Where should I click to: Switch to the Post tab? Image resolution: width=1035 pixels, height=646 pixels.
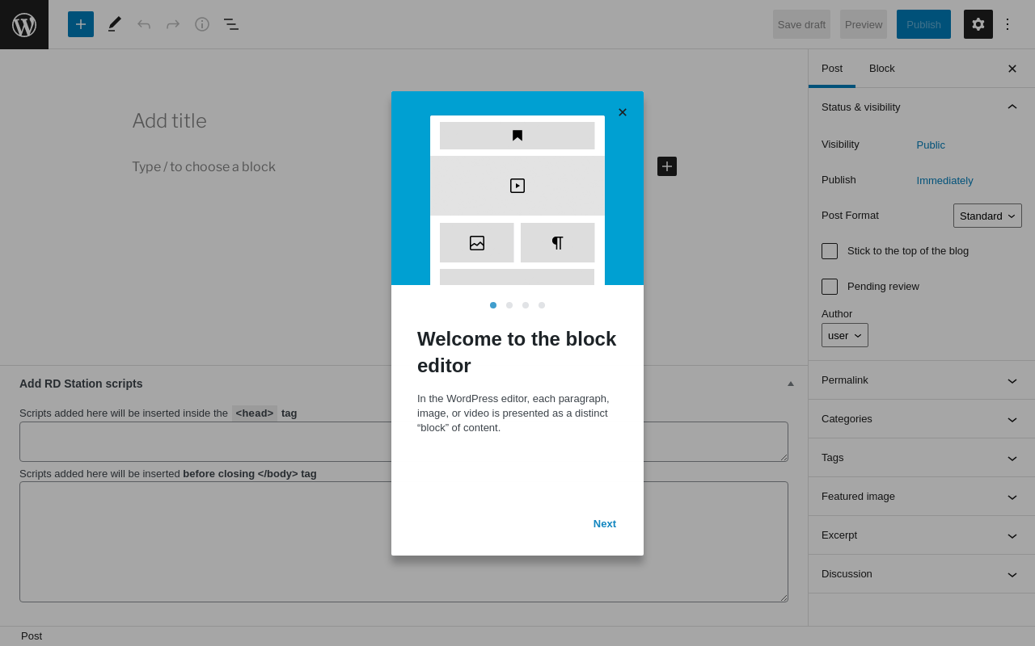832,69
